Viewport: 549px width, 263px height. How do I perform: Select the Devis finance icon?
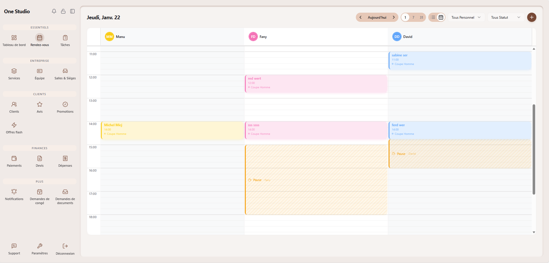(x=39, y=161)
